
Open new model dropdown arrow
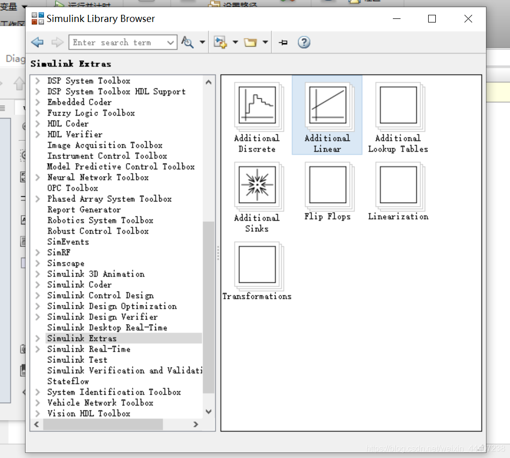(235, 42)
